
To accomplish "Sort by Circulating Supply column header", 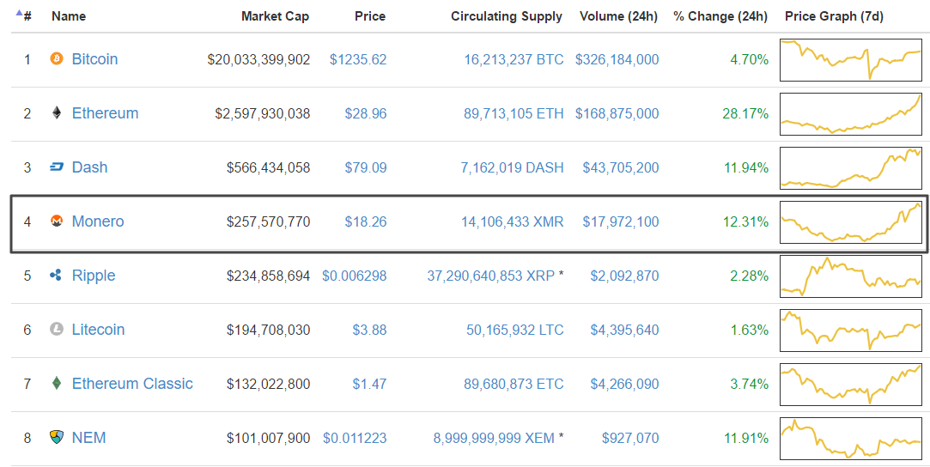I will pos(507,16).
